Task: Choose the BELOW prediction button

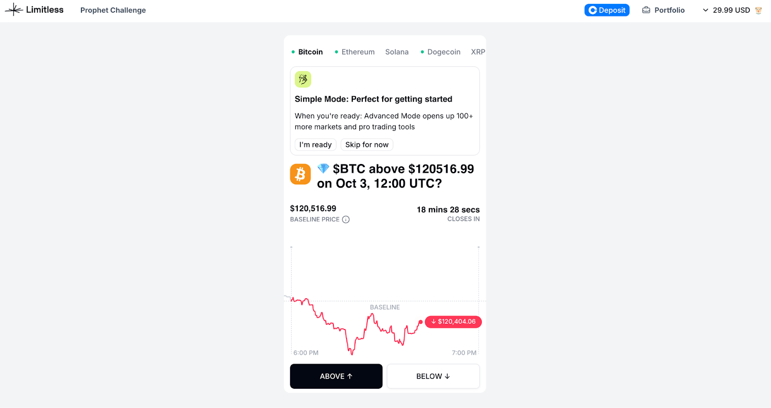Action: pyautogui.click(x=433, y=376)
